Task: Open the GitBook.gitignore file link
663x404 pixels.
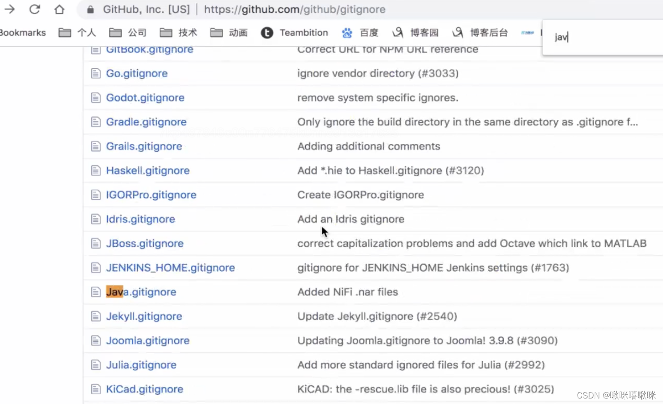Action: pos(149,50)
